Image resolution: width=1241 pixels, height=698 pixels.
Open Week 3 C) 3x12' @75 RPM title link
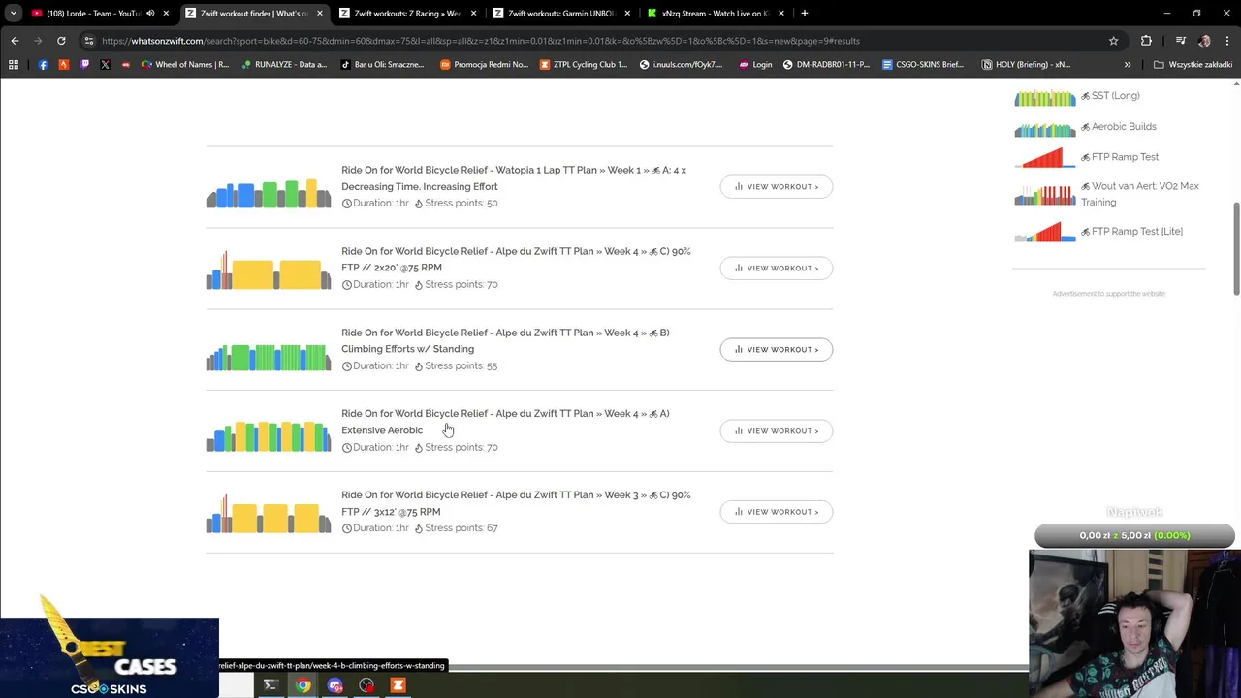point(516,503)
